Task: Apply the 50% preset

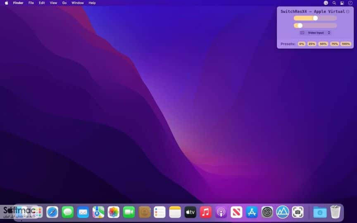Action: (x=323, y=44)
